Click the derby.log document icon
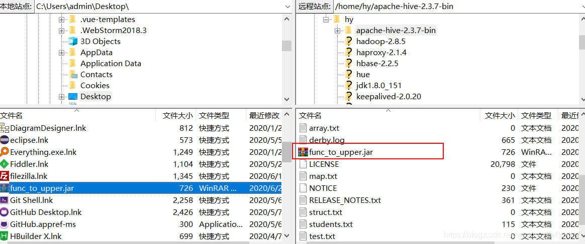585x244 pixels. 304,140
